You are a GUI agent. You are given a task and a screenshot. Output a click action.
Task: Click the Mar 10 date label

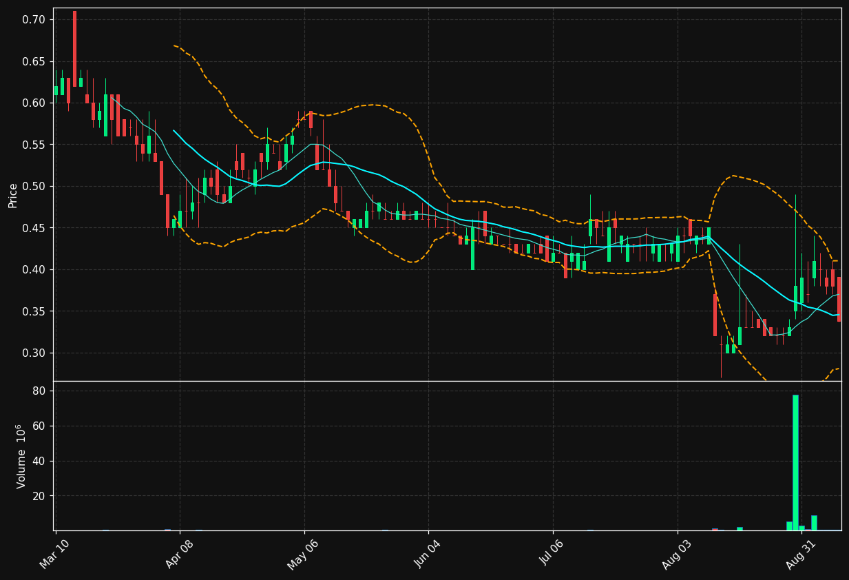[x=54, y=553]
